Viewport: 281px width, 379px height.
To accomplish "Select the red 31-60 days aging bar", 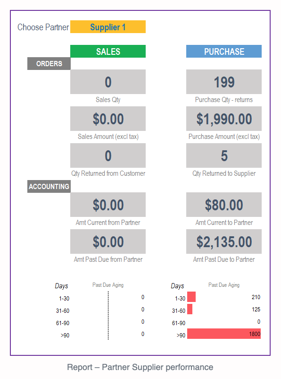I will tap(190, 309).
